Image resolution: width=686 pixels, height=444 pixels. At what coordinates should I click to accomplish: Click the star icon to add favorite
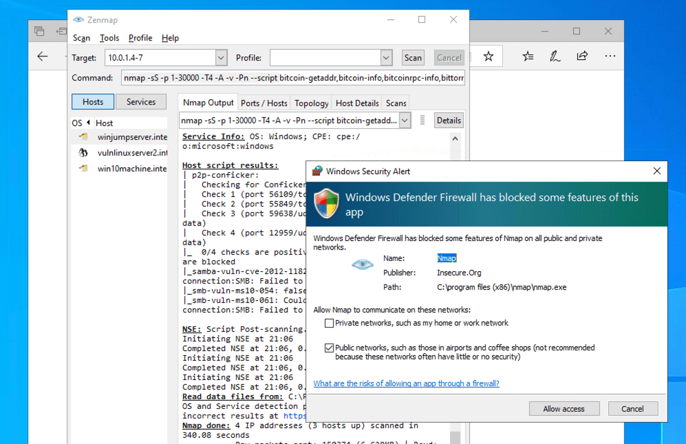click(x=488, y=56)
